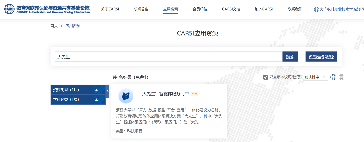The height and width of the screenshot is (142, 364).
Task: Click the "大先生" resource logo icon
Action: [126, 96]
